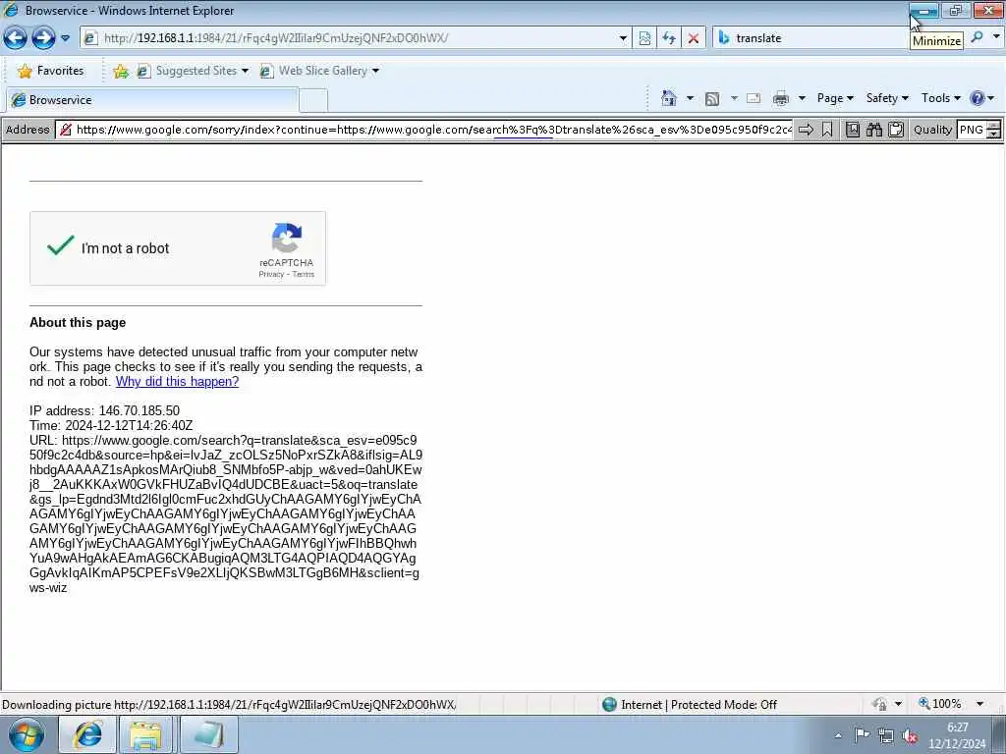
Task: Expand the Suggested Sites dropdown arrow
Action: coord(245,71)
